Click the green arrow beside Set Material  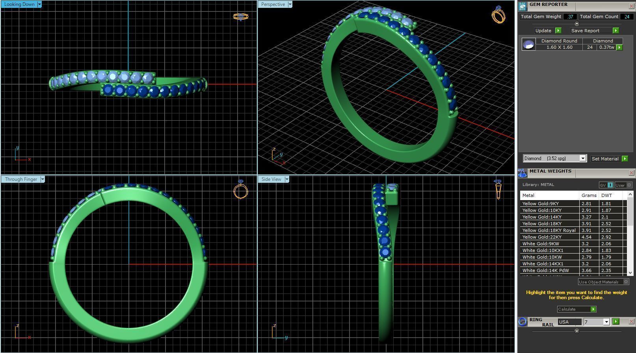tap(625, 159)
